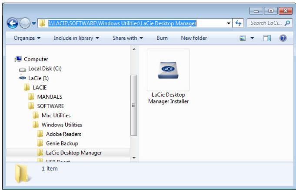This screenshot has width=296, height=190.
Task: Open the Include in library menu
Action: 76,38
